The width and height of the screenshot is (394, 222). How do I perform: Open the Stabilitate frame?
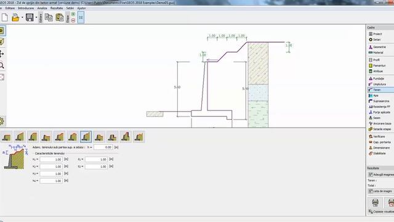point(380,154)
